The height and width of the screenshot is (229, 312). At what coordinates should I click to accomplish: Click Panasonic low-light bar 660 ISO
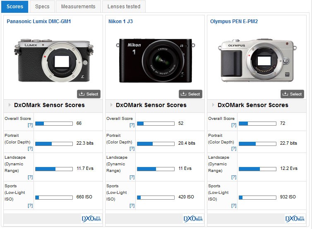tap(54, 198)
